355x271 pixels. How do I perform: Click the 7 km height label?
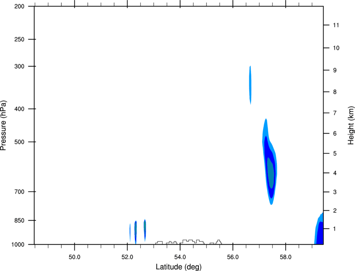click(x=335, y=113)
